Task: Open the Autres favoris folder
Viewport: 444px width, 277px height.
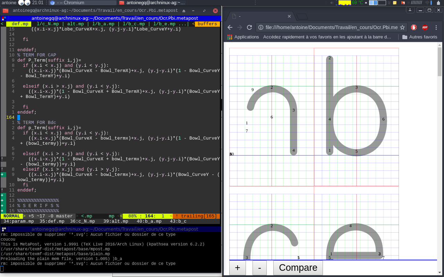Action: pos(420,37)
